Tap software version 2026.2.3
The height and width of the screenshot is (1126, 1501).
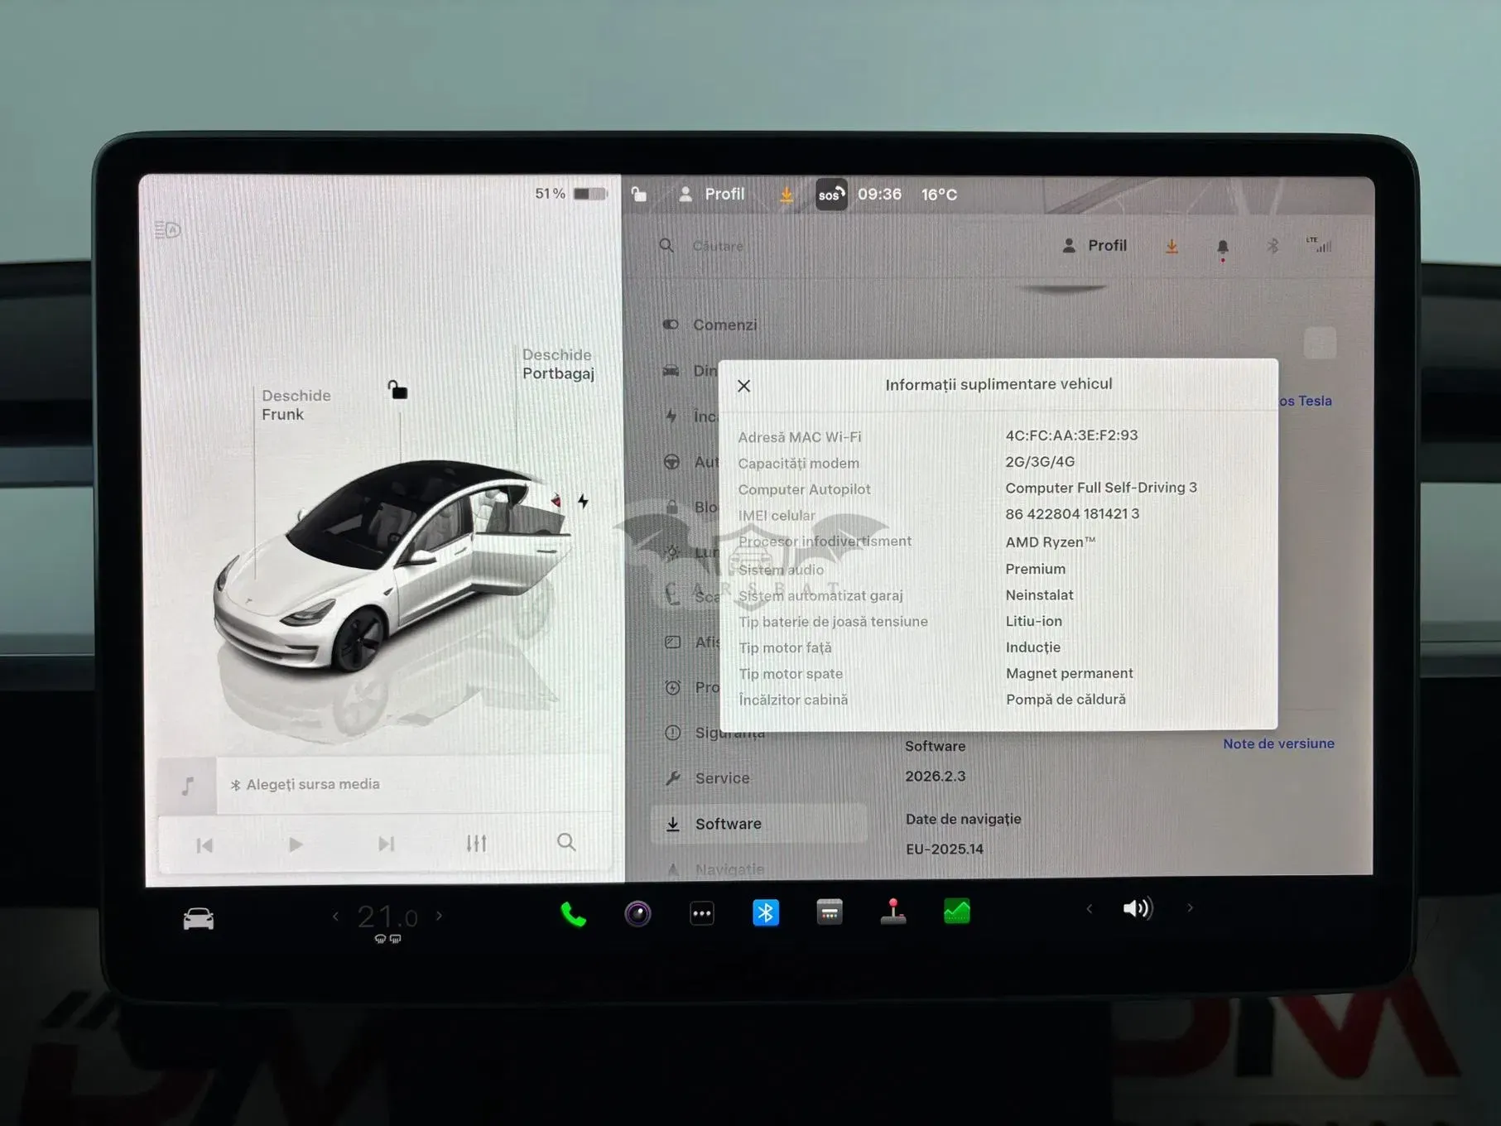click(935, 776)
